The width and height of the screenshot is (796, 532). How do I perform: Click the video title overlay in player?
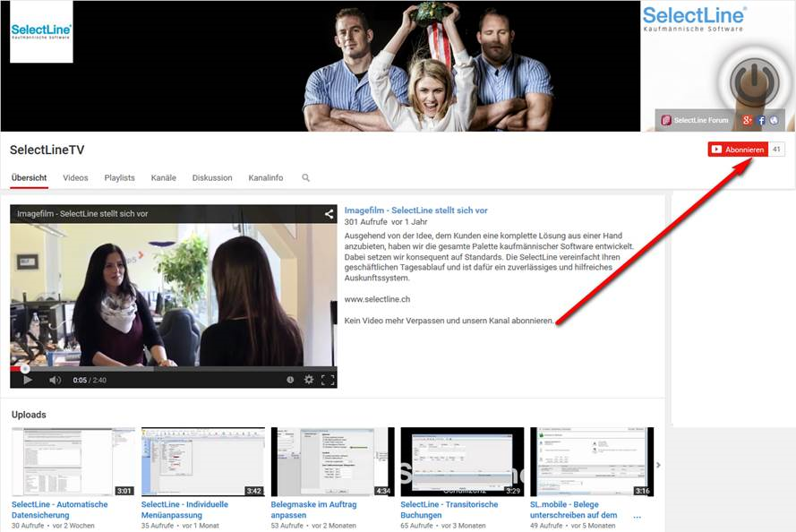pos(82,214)
